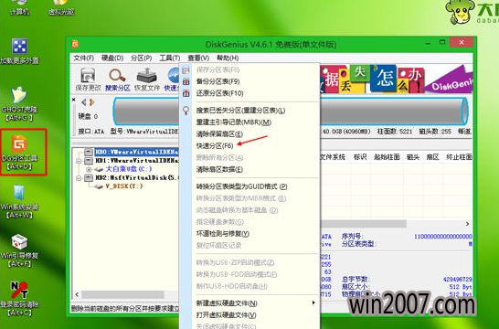Open the 工具(T) menu
Screen dimensions: 499x329
(170, 58)
